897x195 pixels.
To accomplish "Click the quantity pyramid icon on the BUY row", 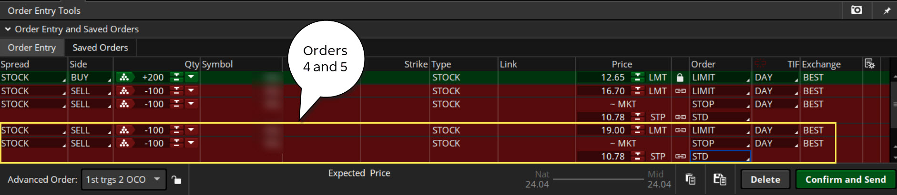I will pos(124,77).
